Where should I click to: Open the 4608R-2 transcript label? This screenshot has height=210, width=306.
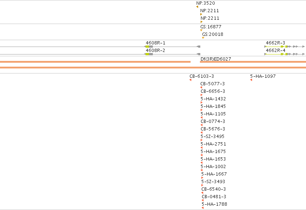click(155, 51)
